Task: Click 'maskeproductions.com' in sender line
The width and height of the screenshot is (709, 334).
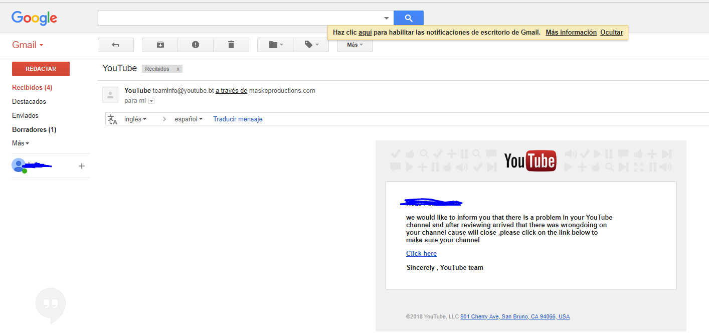Action: click(x=282, y=90)
